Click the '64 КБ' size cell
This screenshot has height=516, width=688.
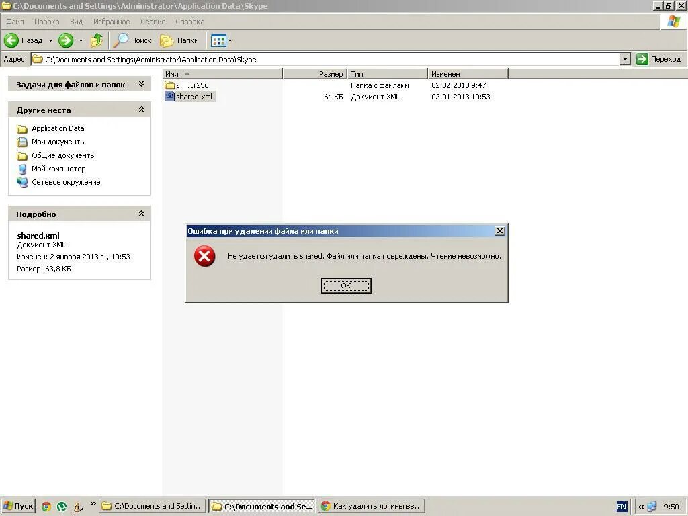point(333,97)
